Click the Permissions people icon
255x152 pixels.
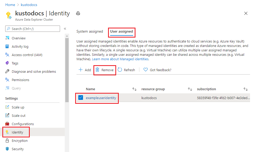[x=7, y=80]
